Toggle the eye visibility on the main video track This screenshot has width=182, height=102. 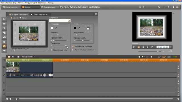[178, 69]
